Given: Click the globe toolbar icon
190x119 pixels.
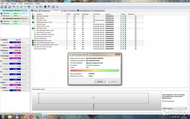Looking at the screenshot, I should (x=29, y=7).
